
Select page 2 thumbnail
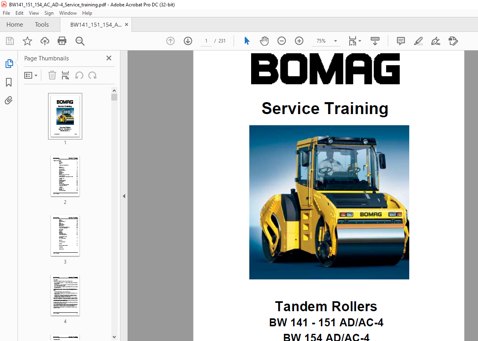point(65,176)
